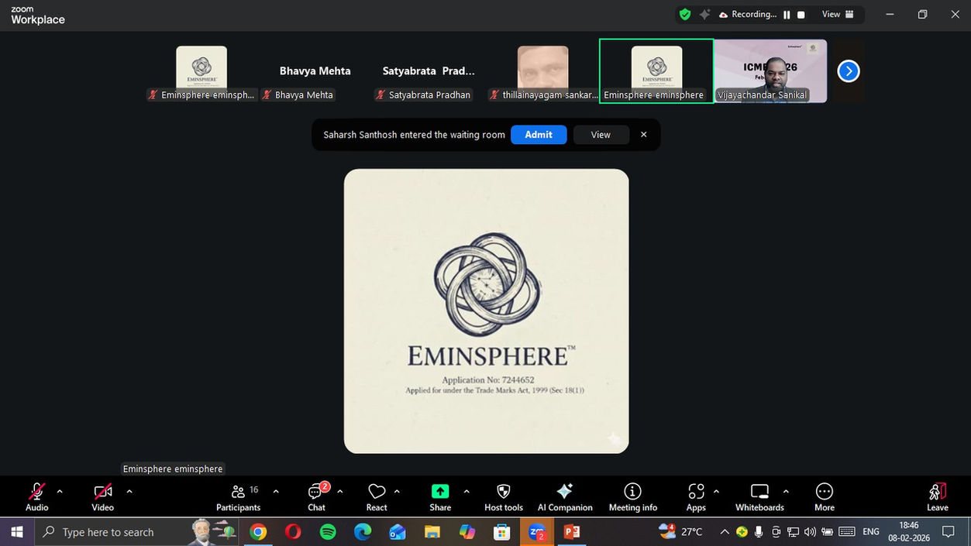Open Host tools shield icon
Screen dimensions: 971x546
(504, 496)
